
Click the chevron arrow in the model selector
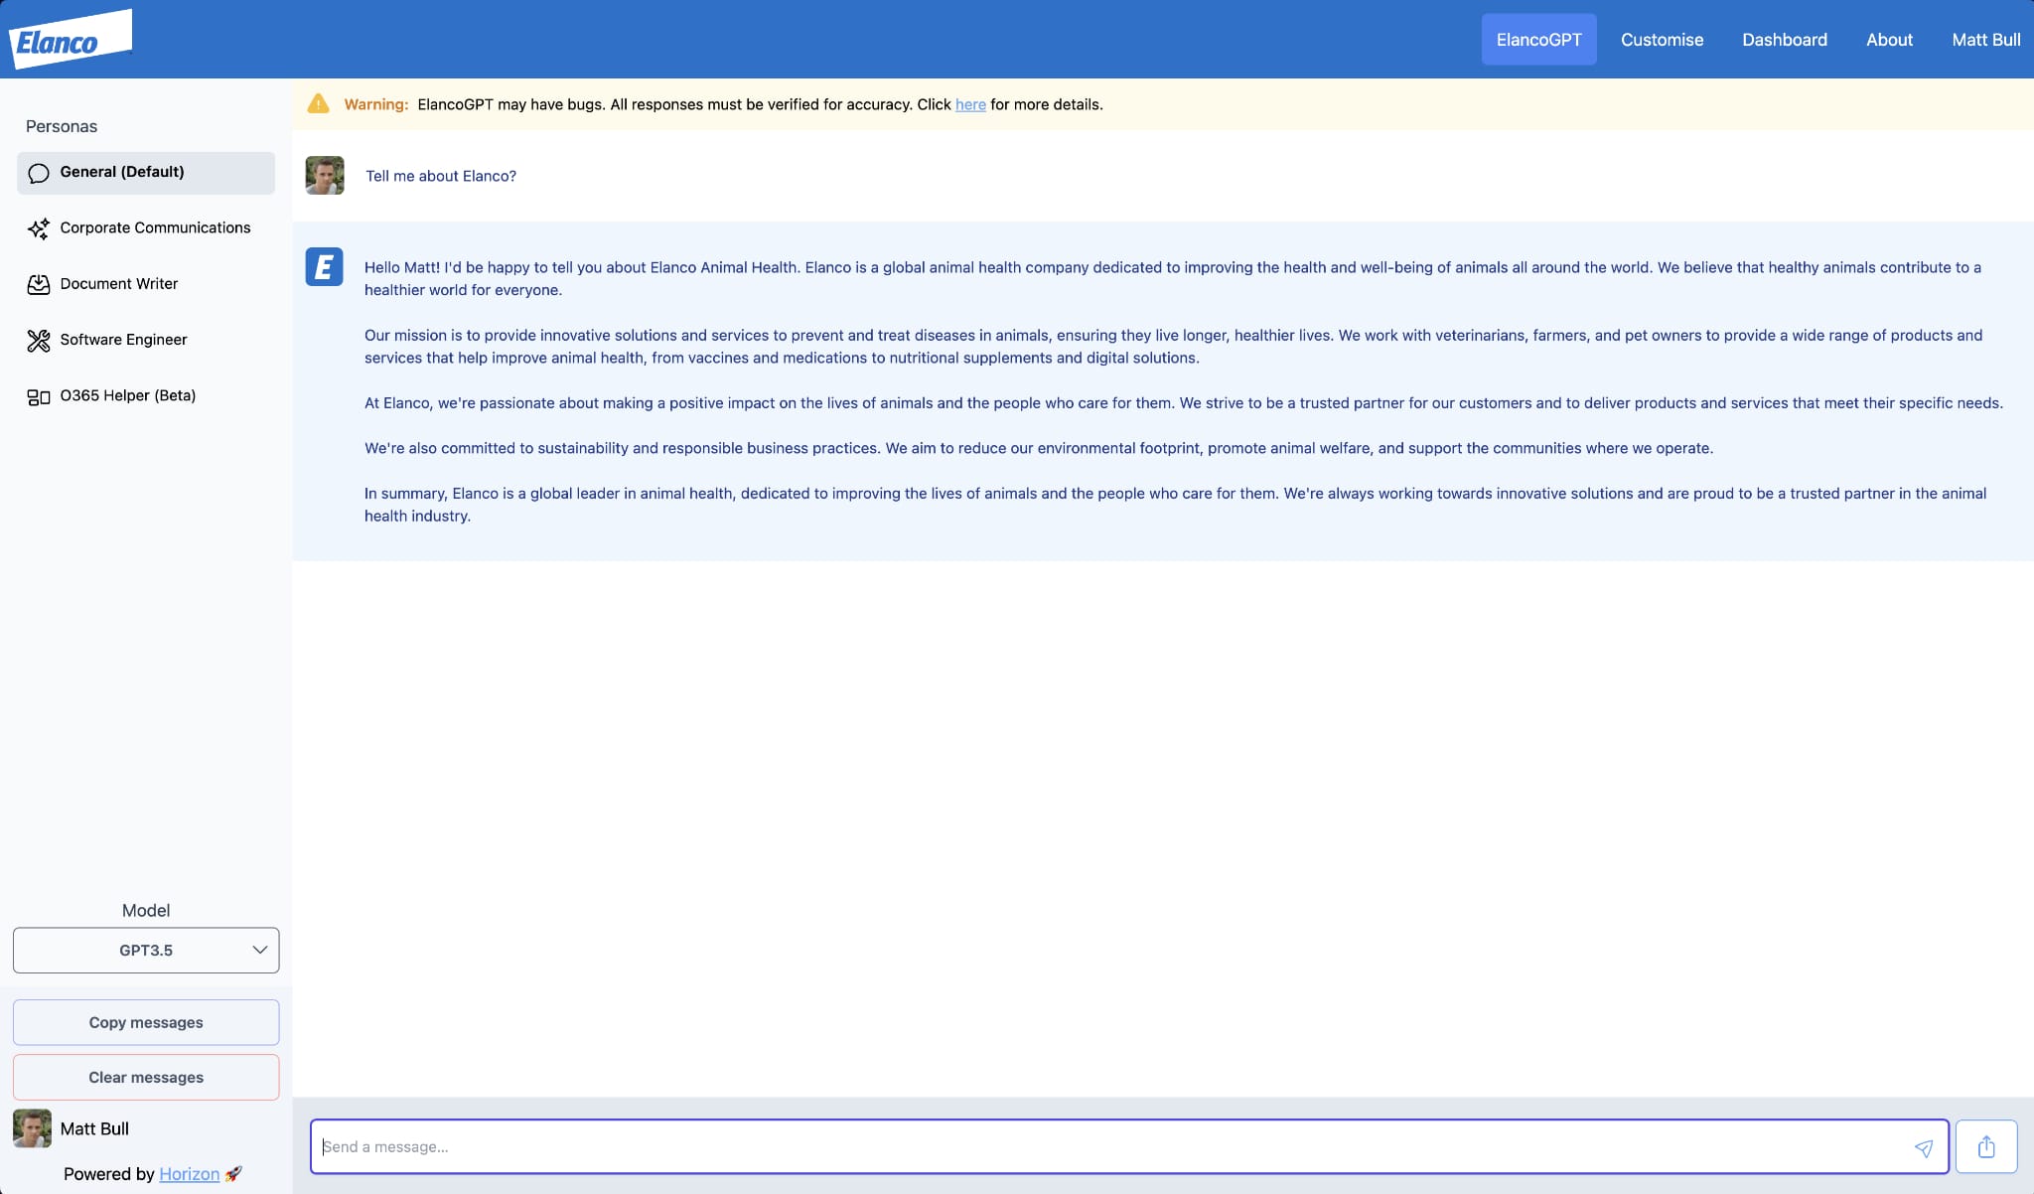pos(260,950)
